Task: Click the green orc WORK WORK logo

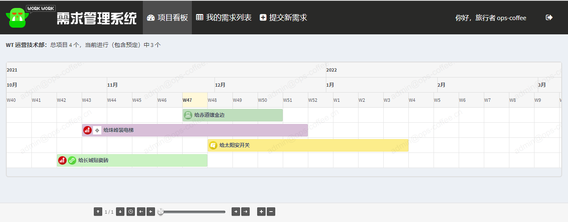Action: (x=18, y=18)
